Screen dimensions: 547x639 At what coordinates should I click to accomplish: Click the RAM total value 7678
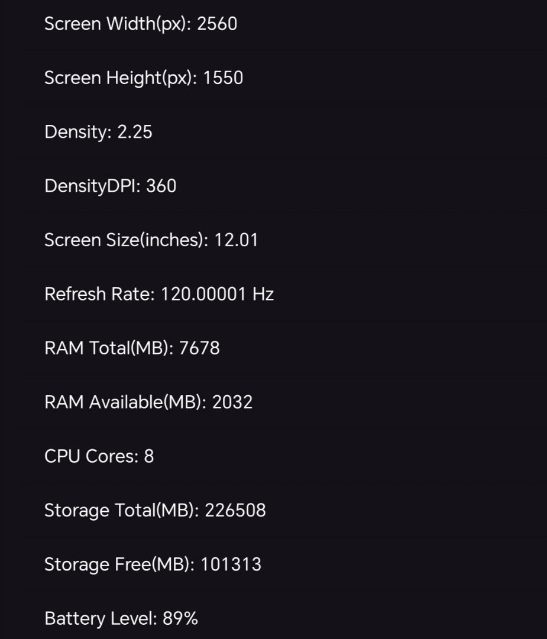pyautogui.click(x=199, y=348)
